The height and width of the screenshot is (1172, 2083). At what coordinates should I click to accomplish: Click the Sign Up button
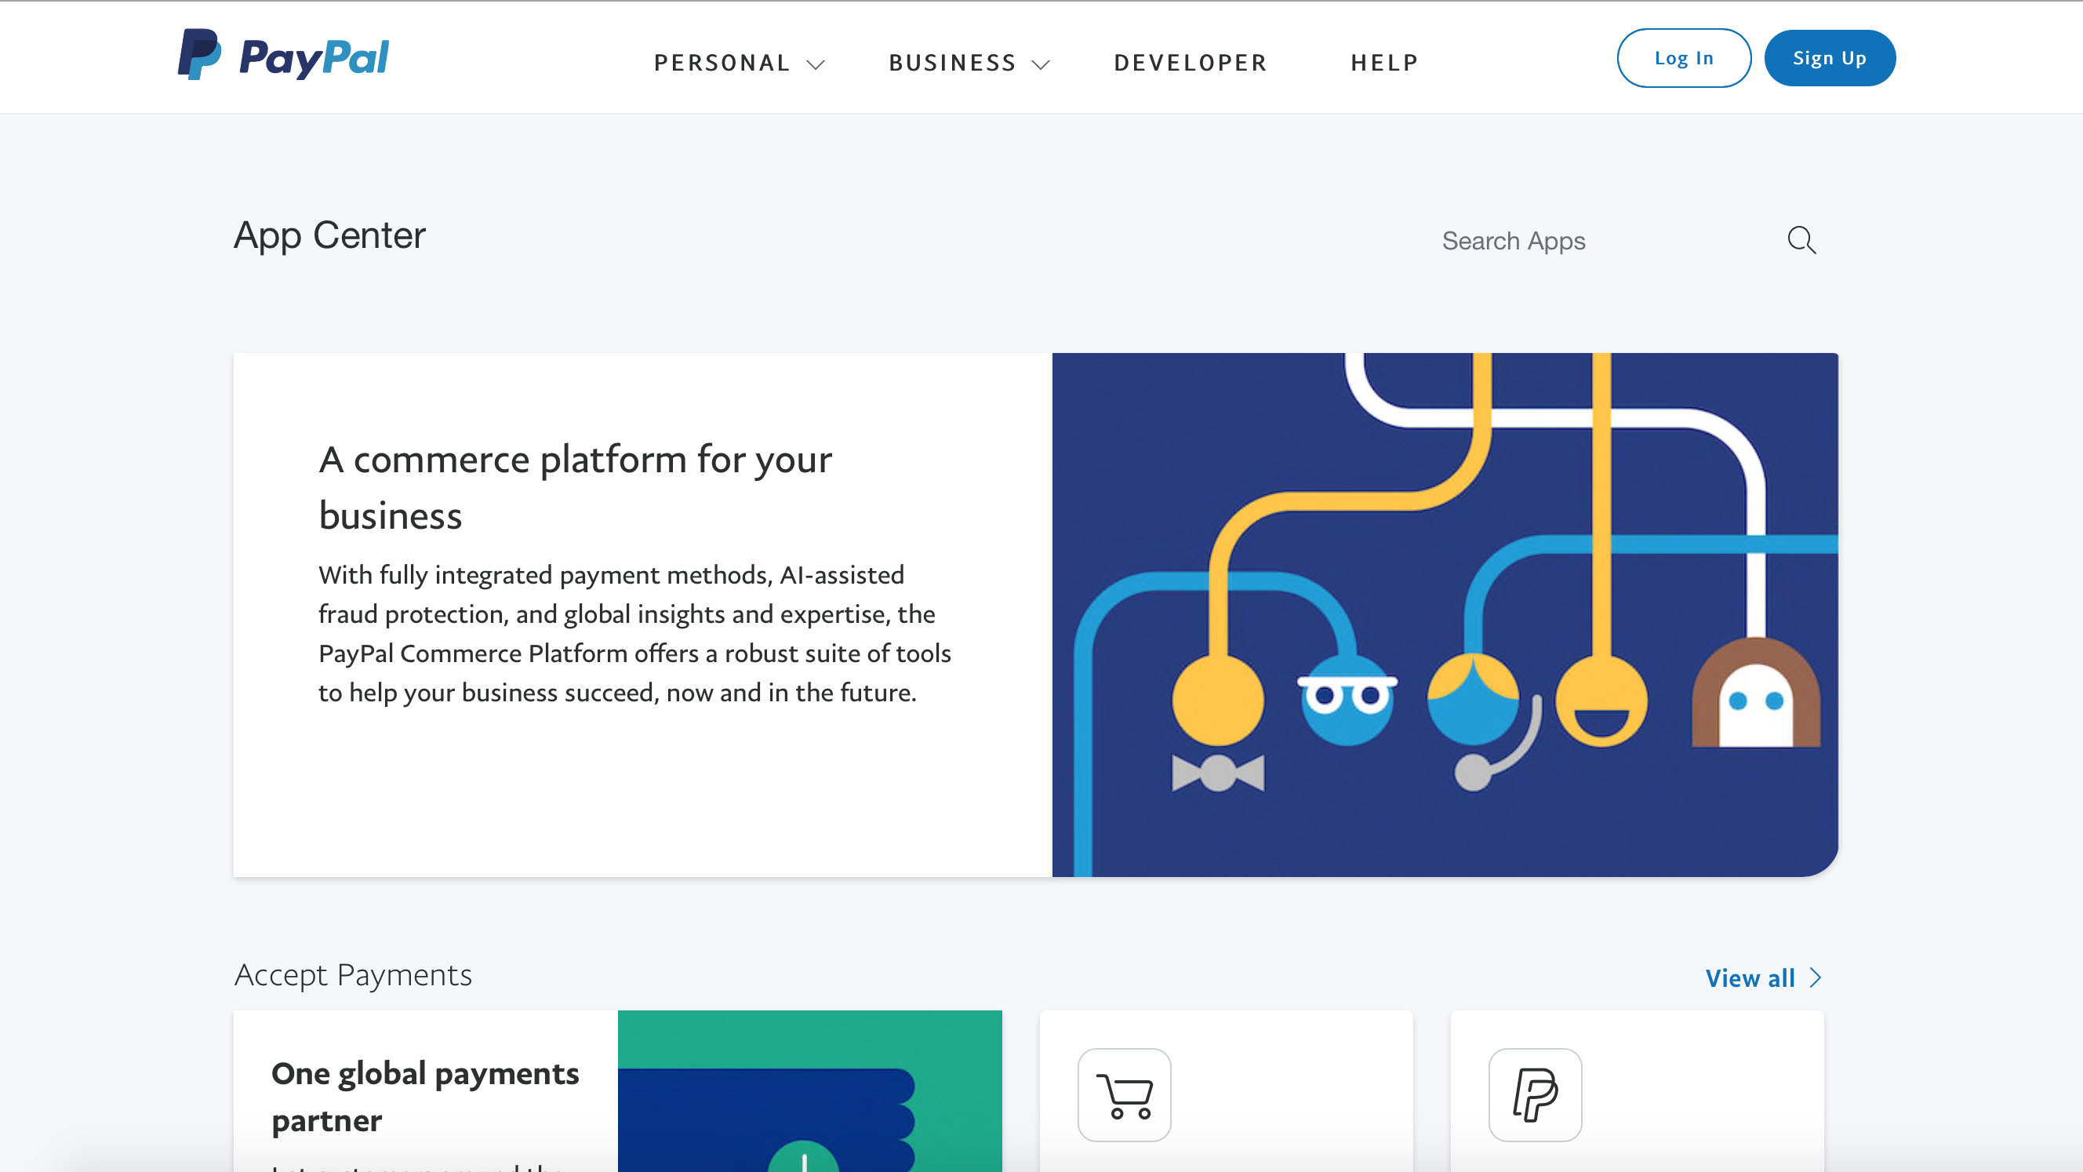click(x=1830, y=59)
